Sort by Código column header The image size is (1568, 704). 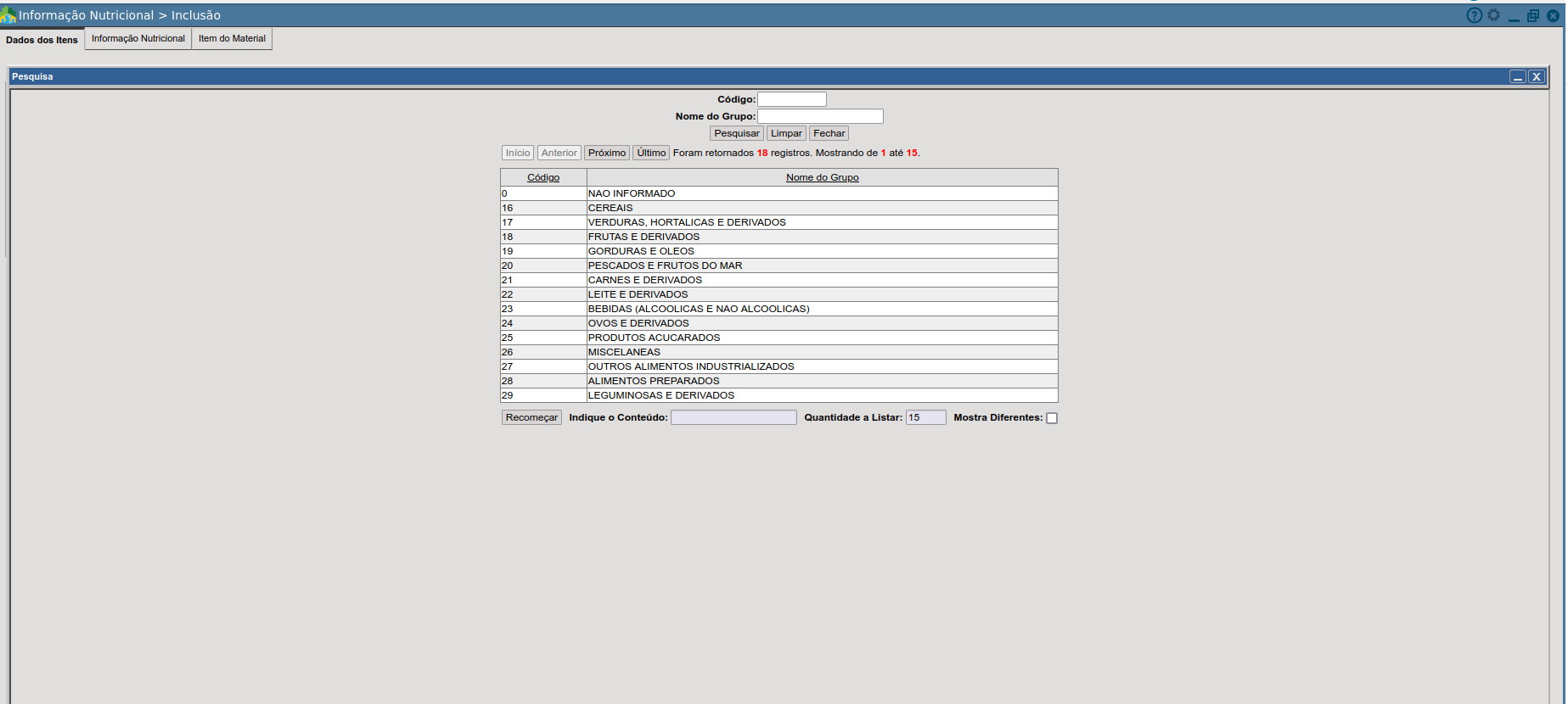(543, 177)
